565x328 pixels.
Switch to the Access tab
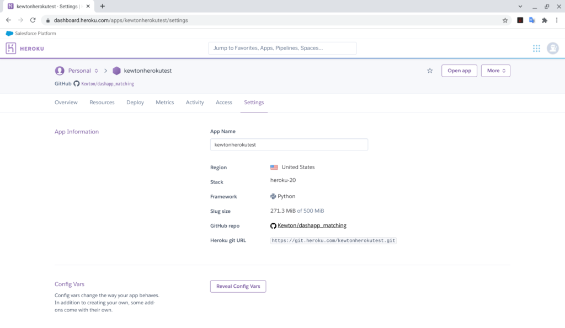(224, 102)
